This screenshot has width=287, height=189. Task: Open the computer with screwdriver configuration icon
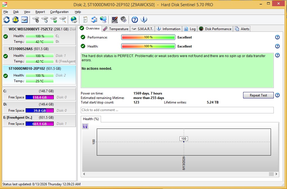pyautogui.click(x=115, y=19)
